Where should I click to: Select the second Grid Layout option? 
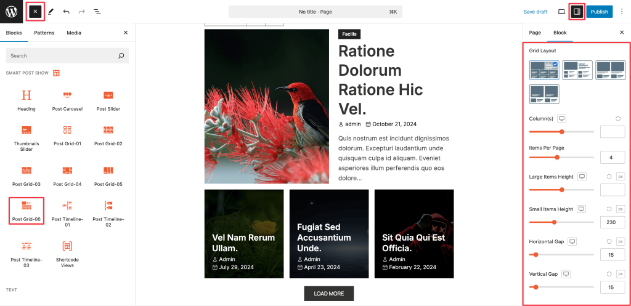(577, 70)
